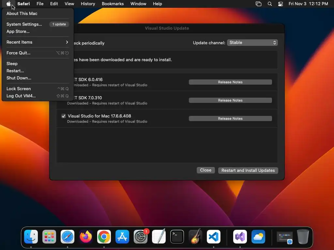Screen dimensions: 334x250
Task: Click the date and time in menu bar
Action: pyautogui.click(x=308, y=4)
